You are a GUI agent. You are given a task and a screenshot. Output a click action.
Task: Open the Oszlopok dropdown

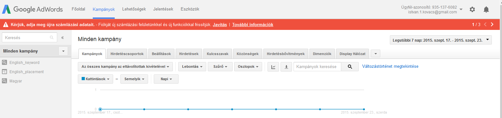[248, 66]
